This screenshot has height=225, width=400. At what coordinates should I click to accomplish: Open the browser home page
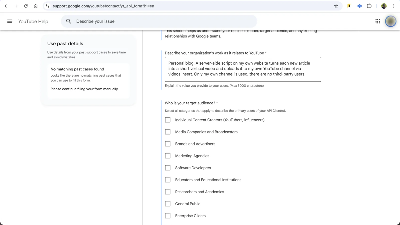(x=35, y=6)
